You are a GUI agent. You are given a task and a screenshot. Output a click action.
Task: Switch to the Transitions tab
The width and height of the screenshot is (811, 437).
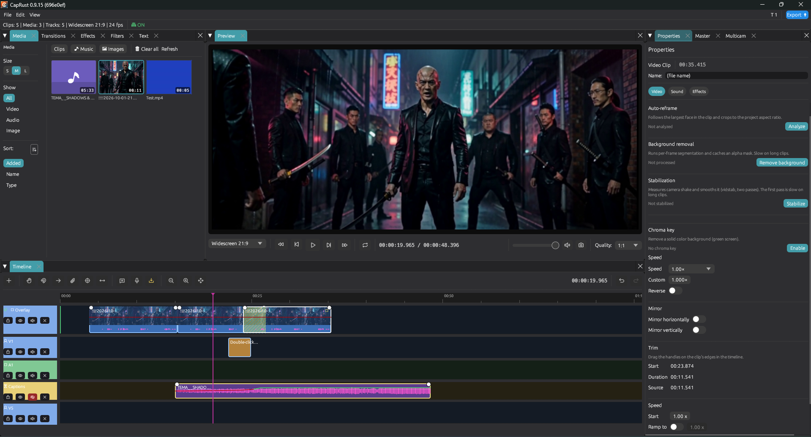coord(53,36)
